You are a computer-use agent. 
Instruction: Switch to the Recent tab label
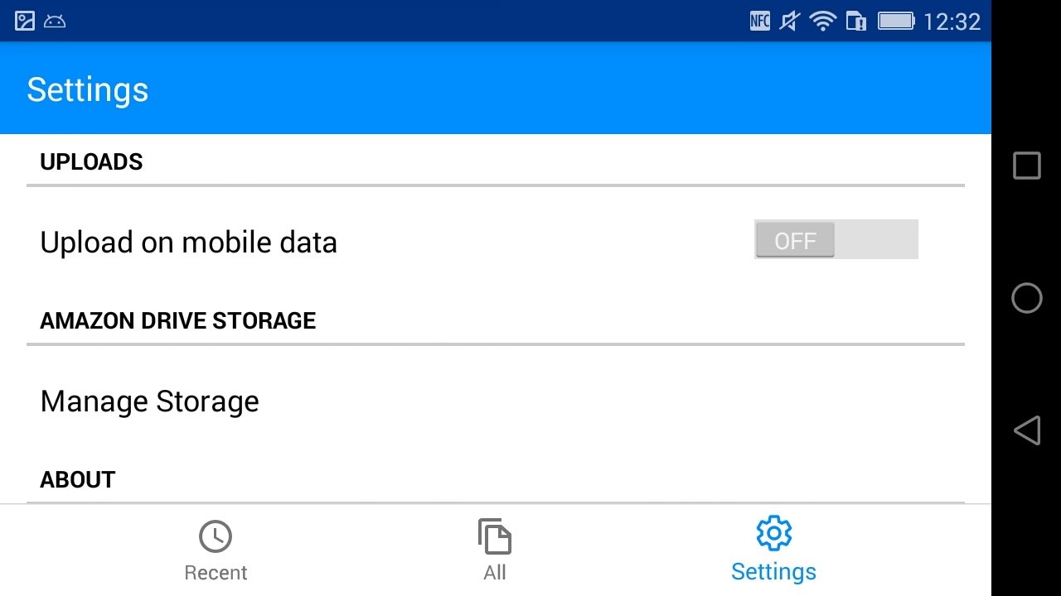(x=216, y=573)
